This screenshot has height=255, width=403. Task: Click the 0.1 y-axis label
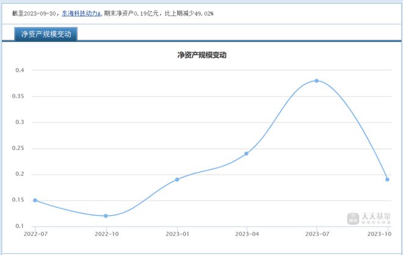20,226
